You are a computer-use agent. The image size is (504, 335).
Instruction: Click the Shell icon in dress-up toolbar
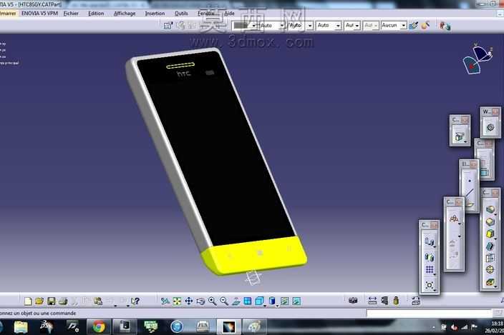tap(490, 246)
